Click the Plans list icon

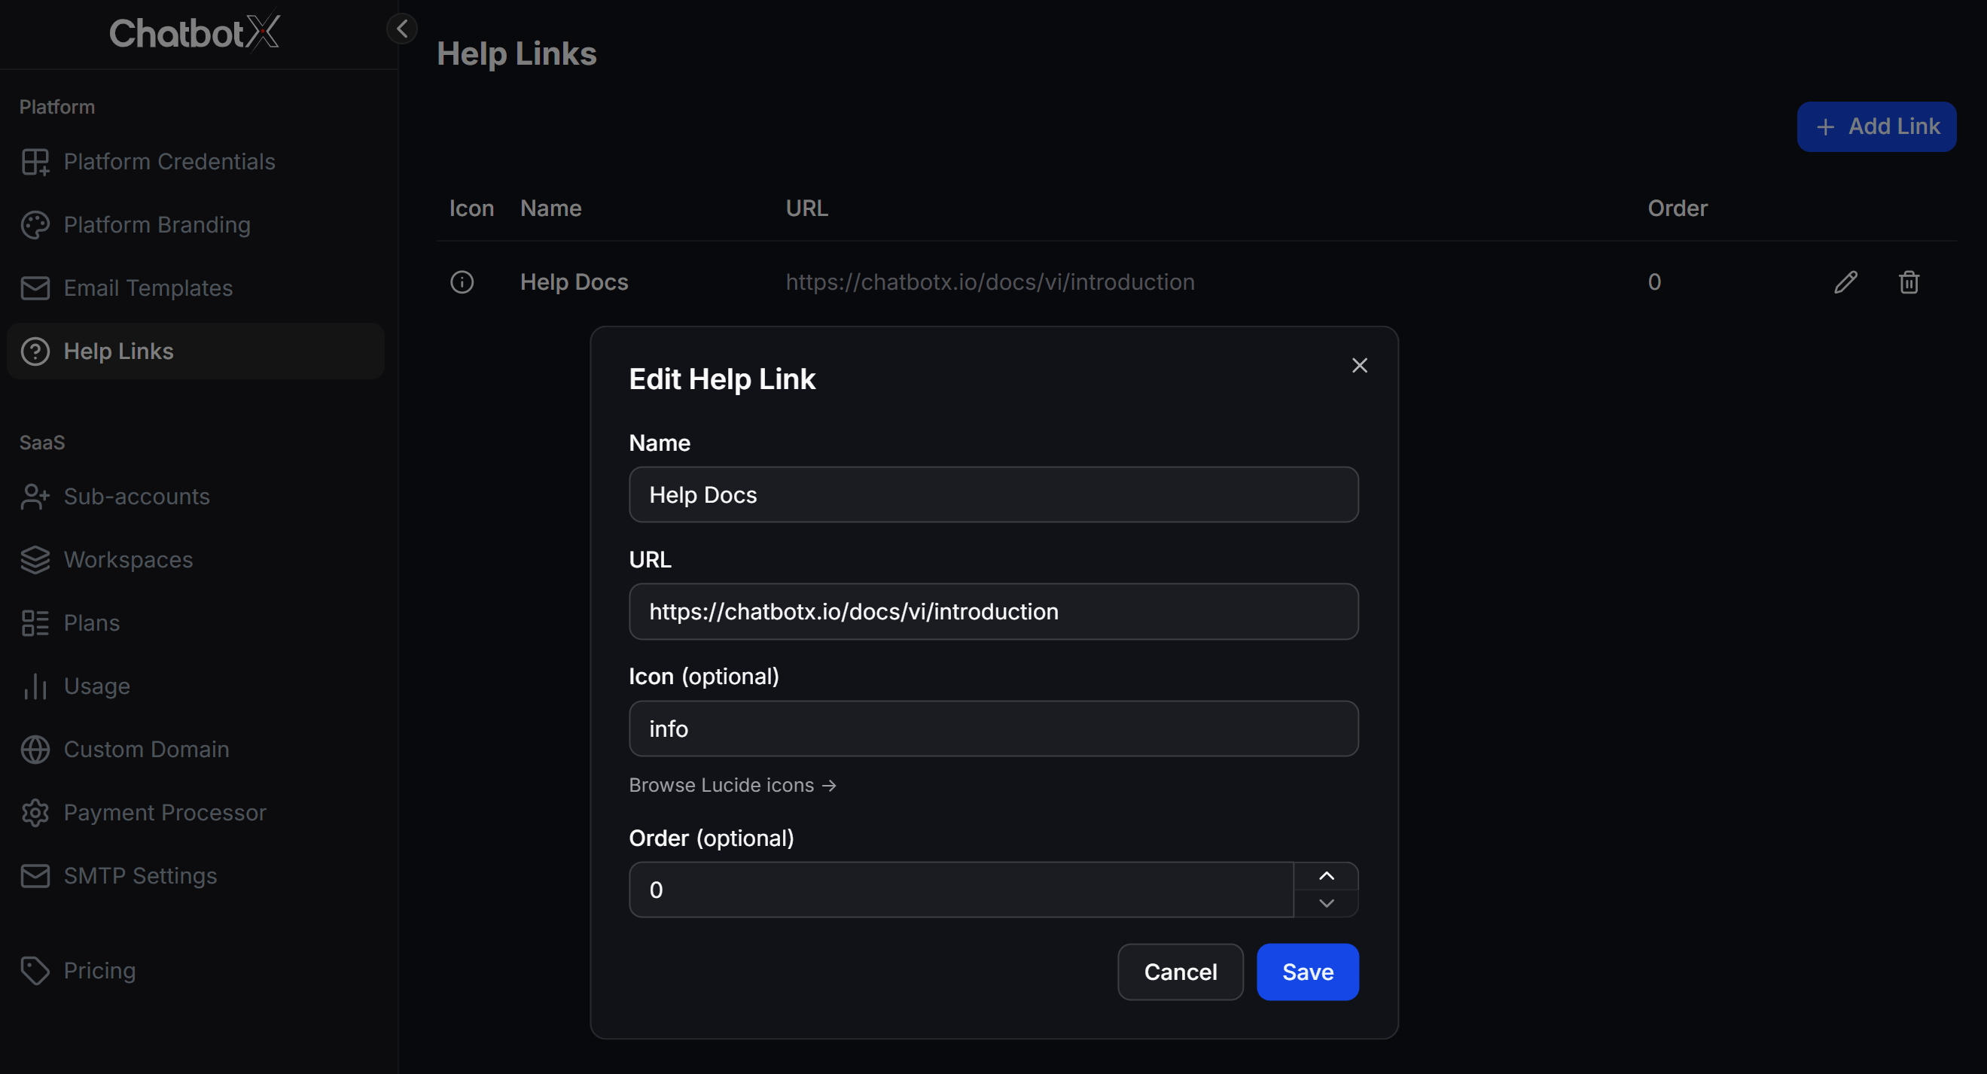pyautogui.click(x=35, y=623)
